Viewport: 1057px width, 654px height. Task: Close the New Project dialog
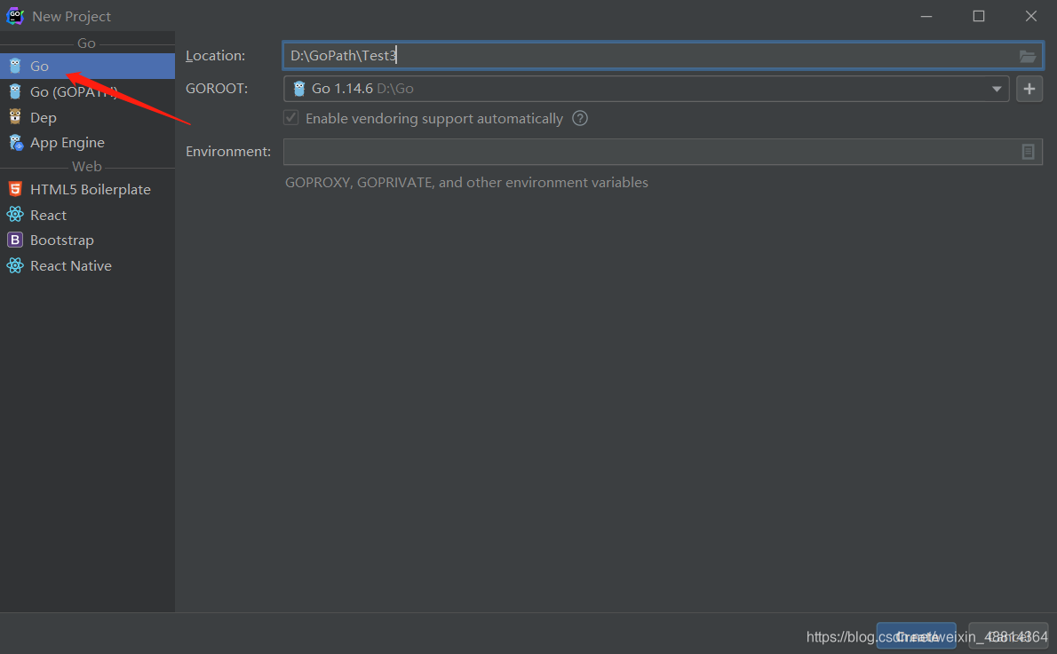1030,16
